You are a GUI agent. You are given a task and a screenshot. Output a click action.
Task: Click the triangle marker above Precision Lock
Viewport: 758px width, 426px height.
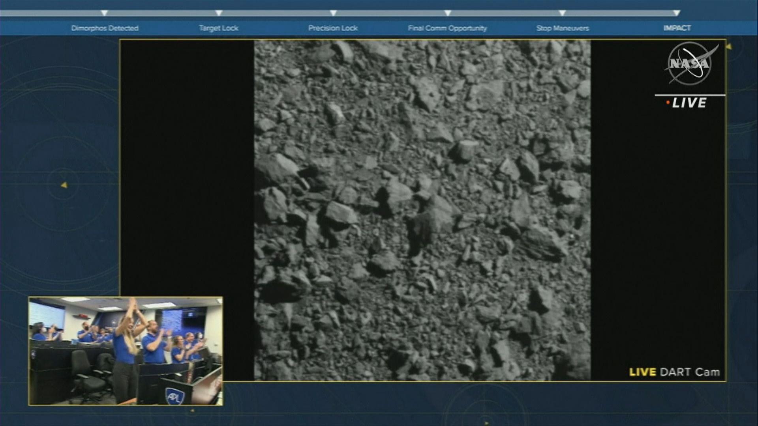(x=333, y=13)
